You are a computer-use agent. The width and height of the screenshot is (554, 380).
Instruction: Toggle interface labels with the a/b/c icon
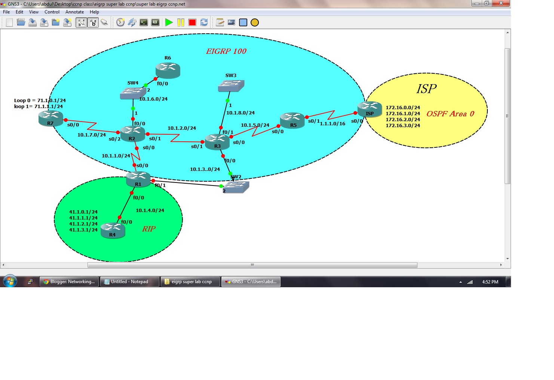(80, 22)
